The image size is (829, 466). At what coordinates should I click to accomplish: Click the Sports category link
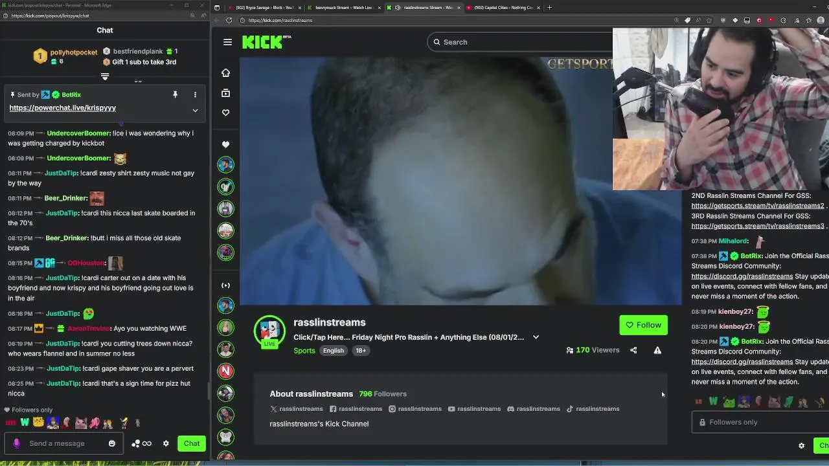click(x=304, y=351)
